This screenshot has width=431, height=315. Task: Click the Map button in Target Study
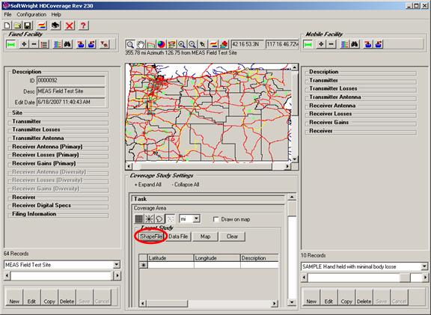click(x=205, y=236)
